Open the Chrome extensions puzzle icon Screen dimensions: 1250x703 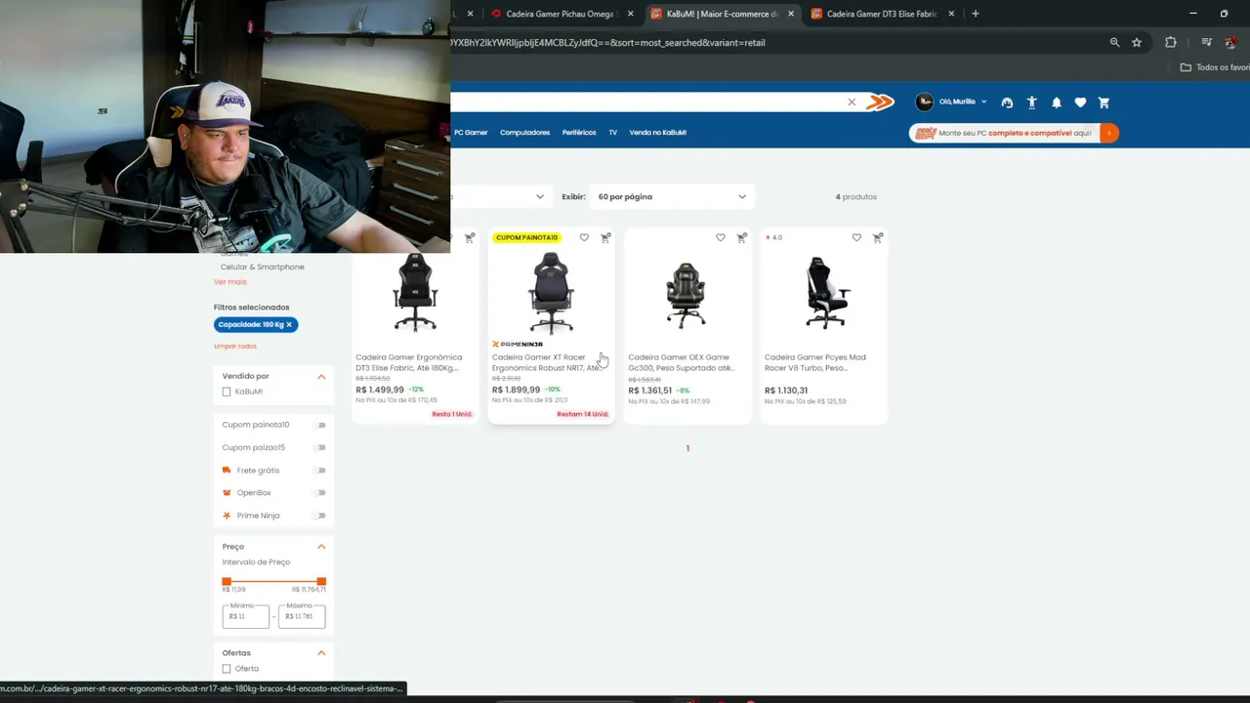1171,43
